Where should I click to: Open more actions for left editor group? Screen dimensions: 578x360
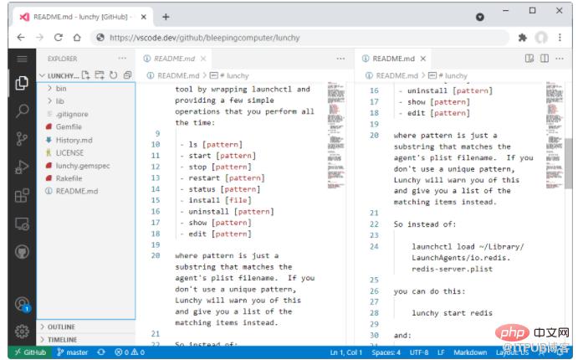340,59
